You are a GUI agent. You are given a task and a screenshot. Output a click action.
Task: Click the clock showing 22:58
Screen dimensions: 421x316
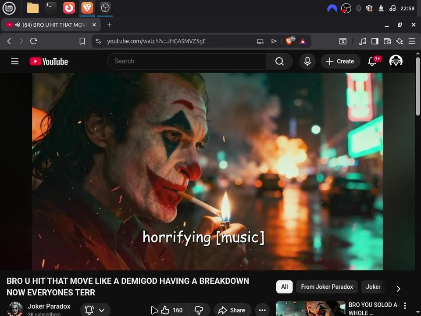pyautogui.click(x=407, y=9)
